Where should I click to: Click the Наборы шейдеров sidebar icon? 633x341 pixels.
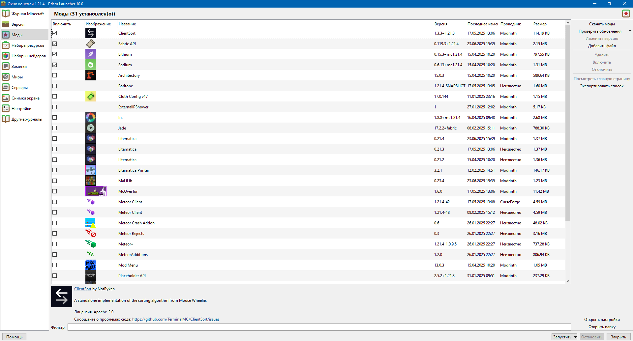click(x=6, y=56)
